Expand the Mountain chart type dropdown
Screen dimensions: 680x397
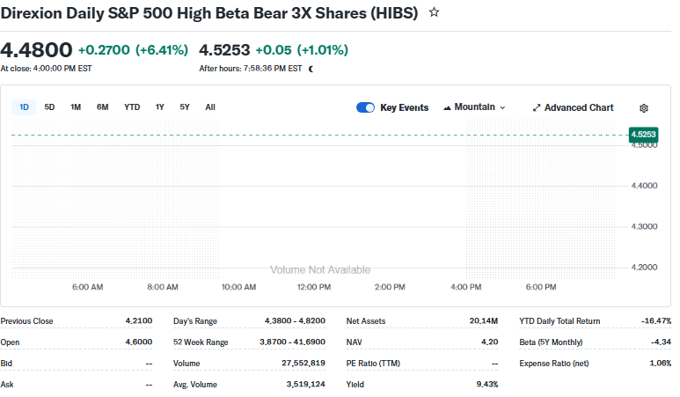[x=474, y=107]
